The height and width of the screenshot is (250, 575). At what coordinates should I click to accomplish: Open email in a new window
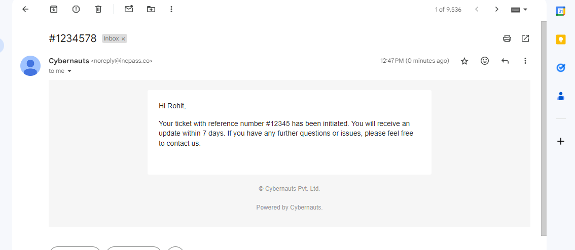coord(525,38)
